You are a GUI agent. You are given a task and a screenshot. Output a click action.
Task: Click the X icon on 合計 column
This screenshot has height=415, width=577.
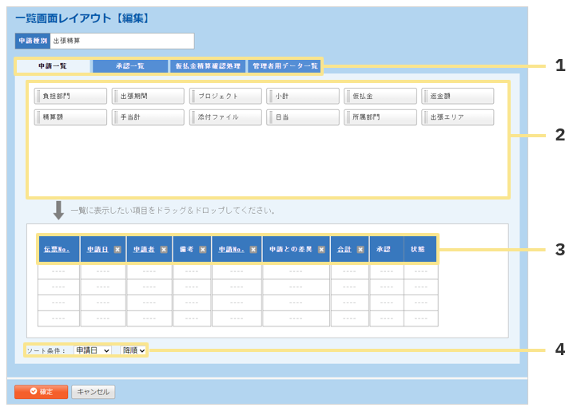[x=360, y=250]
